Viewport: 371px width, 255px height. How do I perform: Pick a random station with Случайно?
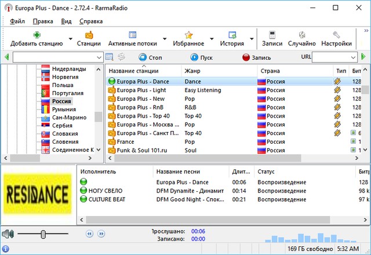(302, 35)
